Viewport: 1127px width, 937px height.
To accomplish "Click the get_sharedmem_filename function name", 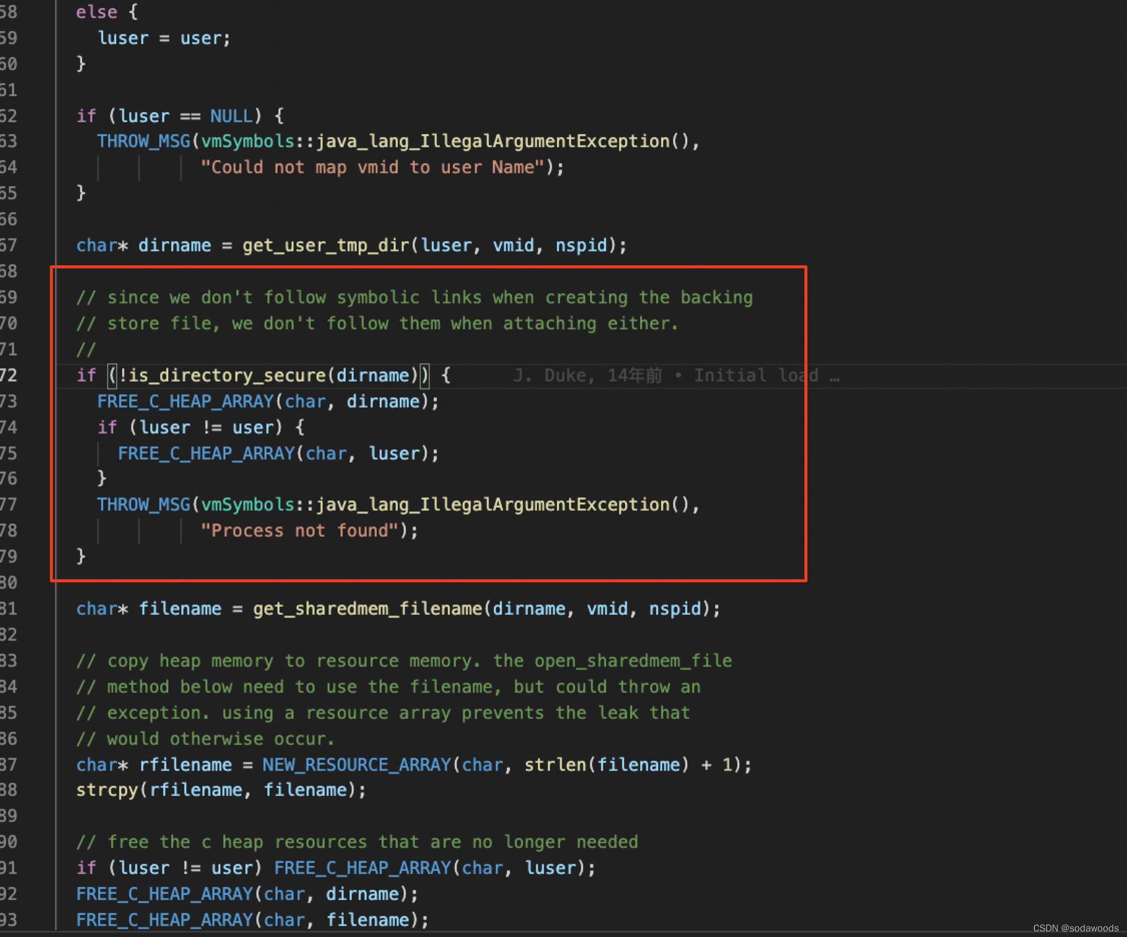I will click(368, 609).
